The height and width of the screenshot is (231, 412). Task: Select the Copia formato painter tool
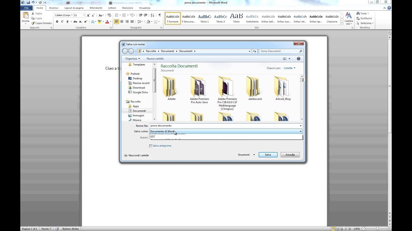click(41, 23)
